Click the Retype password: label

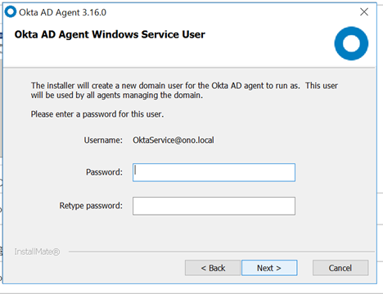point(91,206)
